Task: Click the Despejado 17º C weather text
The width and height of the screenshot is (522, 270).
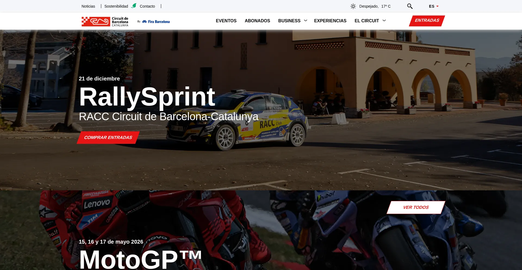Action: pyautogui.click(x=375, y=6)
